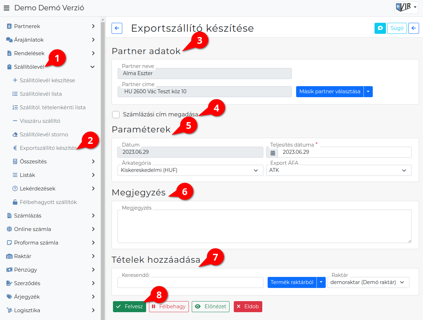Image resolution: width=423 pixels, height=320 pixels.
Task: Click the Összesítés calculator icon
Action: pyautogui.click(x=15, y=161)
